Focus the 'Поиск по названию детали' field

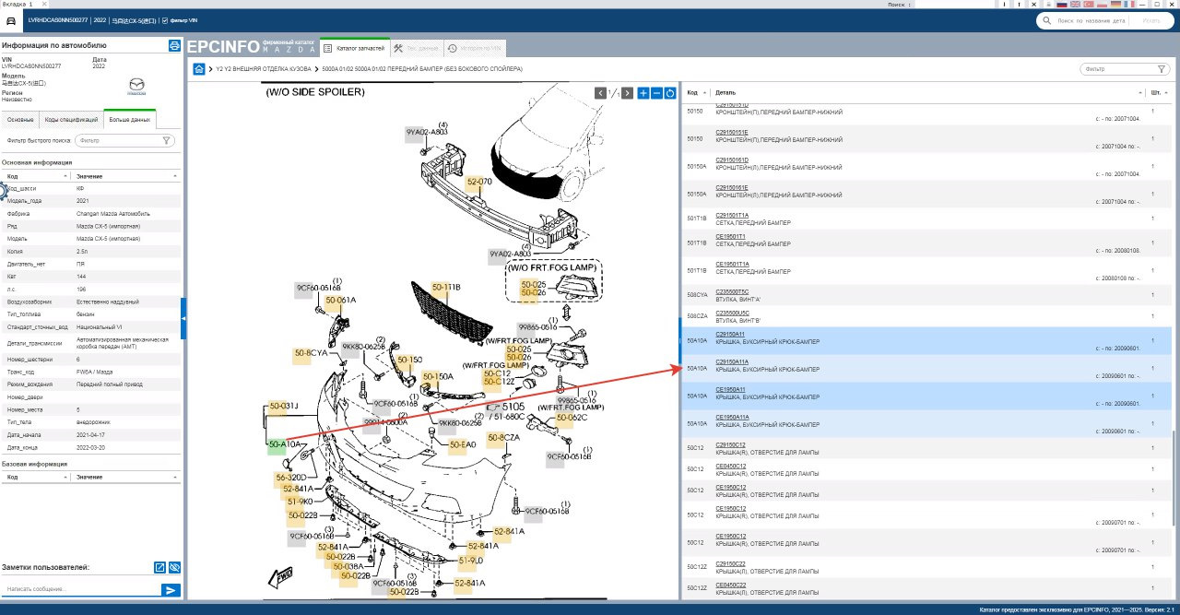(1091, 20)
